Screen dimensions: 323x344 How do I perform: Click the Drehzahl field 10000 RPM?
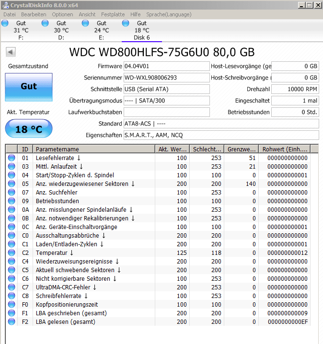[x=295, y=89]
